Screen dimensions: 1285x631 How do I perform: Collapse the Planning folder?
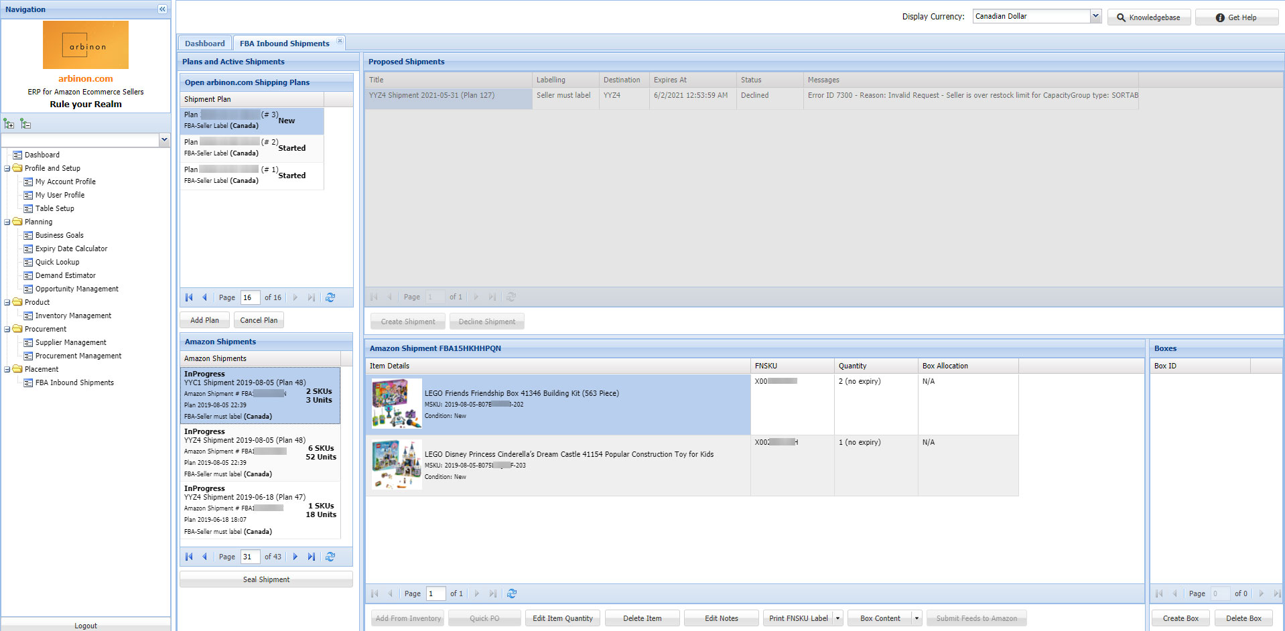click(7, 222)
